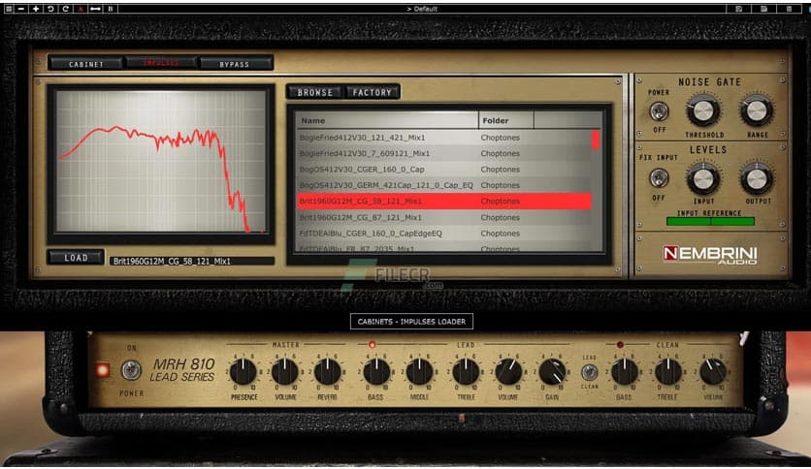Select the B preset slot
The height and width of the screenshot is (469, 811).
pos(111,9)
